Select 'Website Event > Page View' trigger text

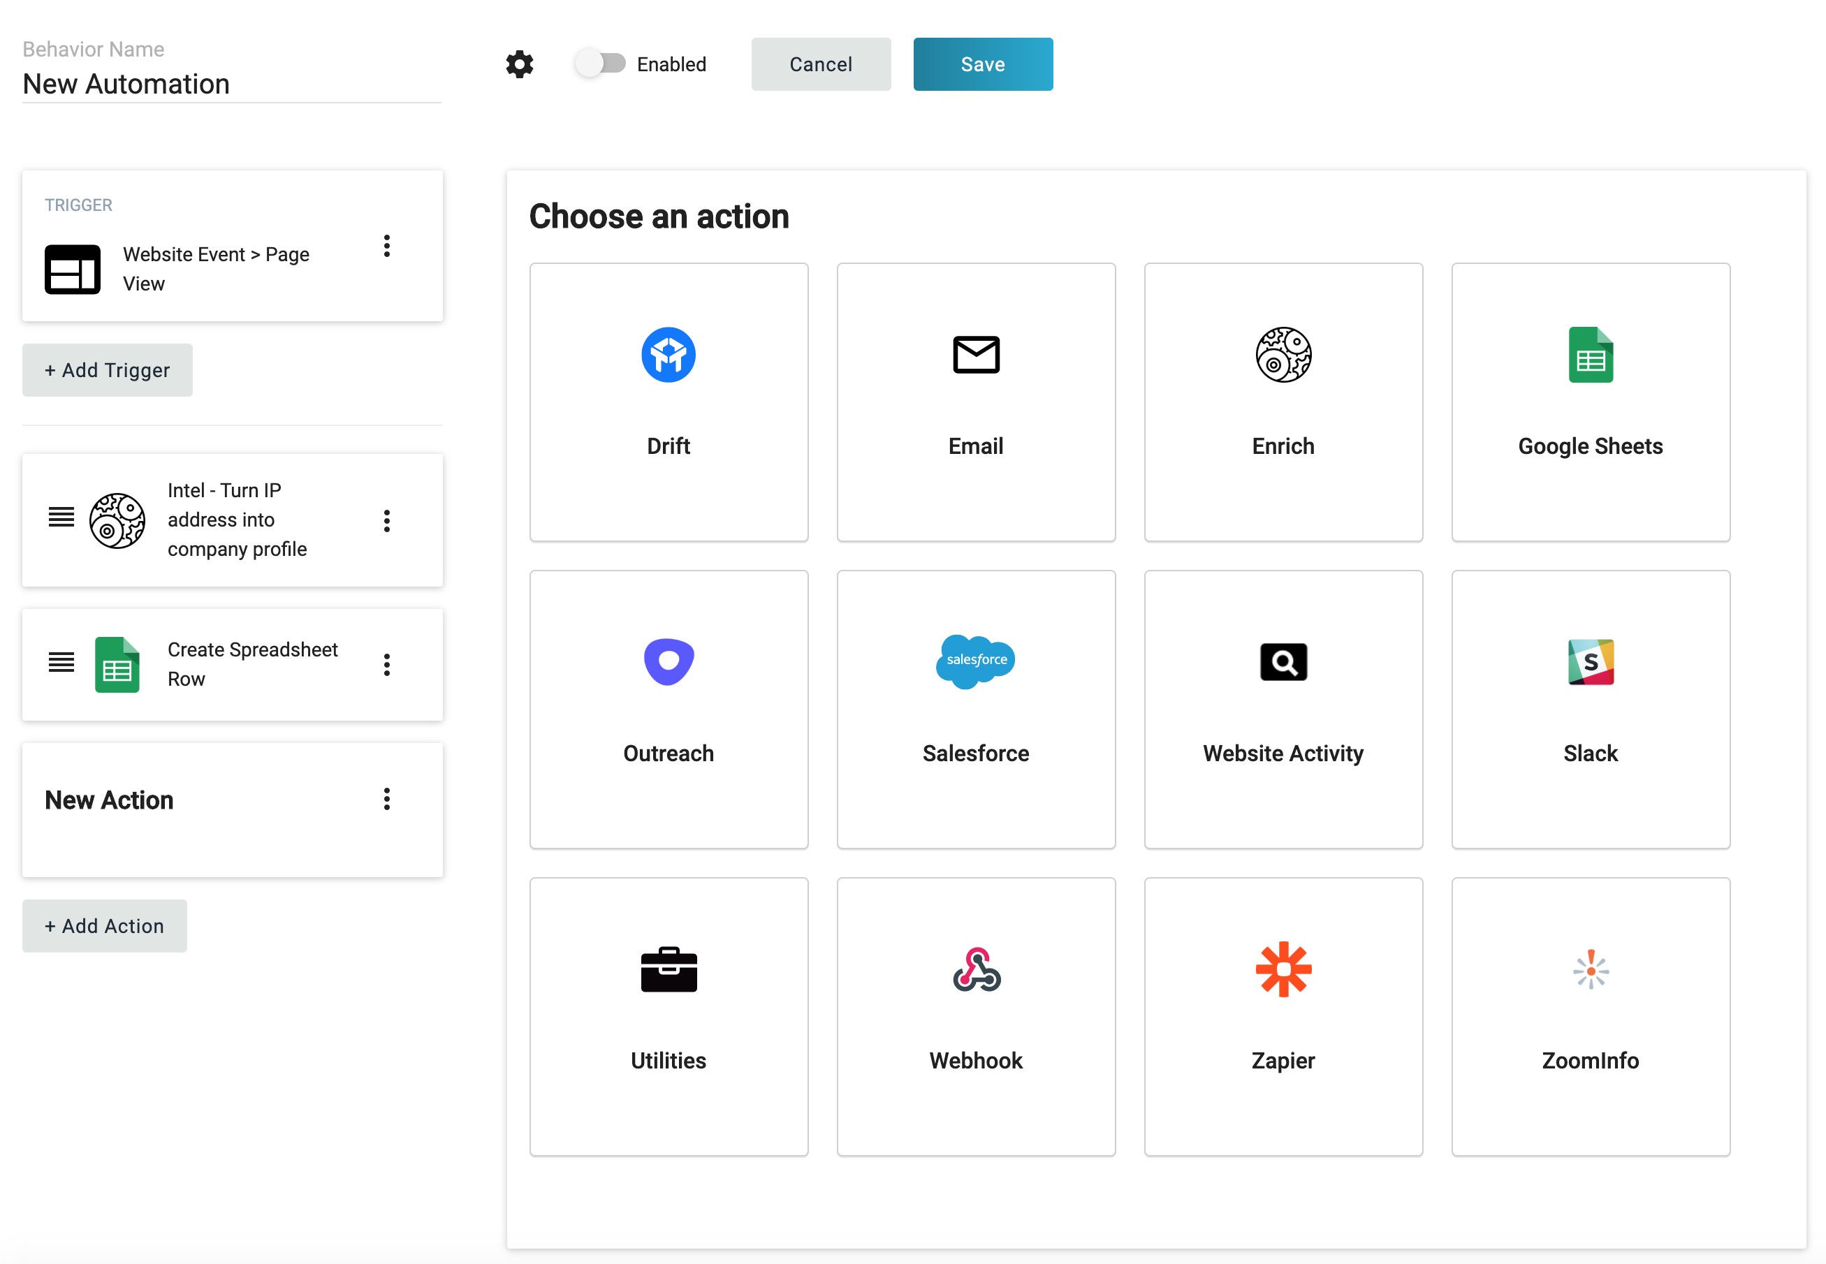pos(217,270)
